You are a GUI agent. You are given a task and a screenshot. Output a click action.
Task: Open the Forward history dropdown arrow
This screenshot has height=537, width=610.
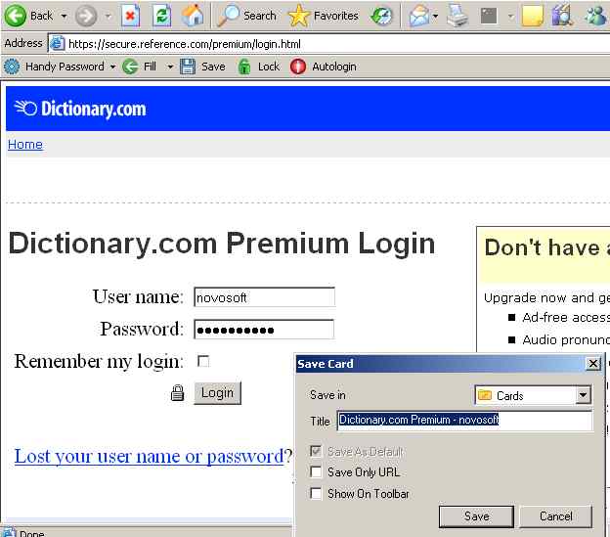coord(109,17)
